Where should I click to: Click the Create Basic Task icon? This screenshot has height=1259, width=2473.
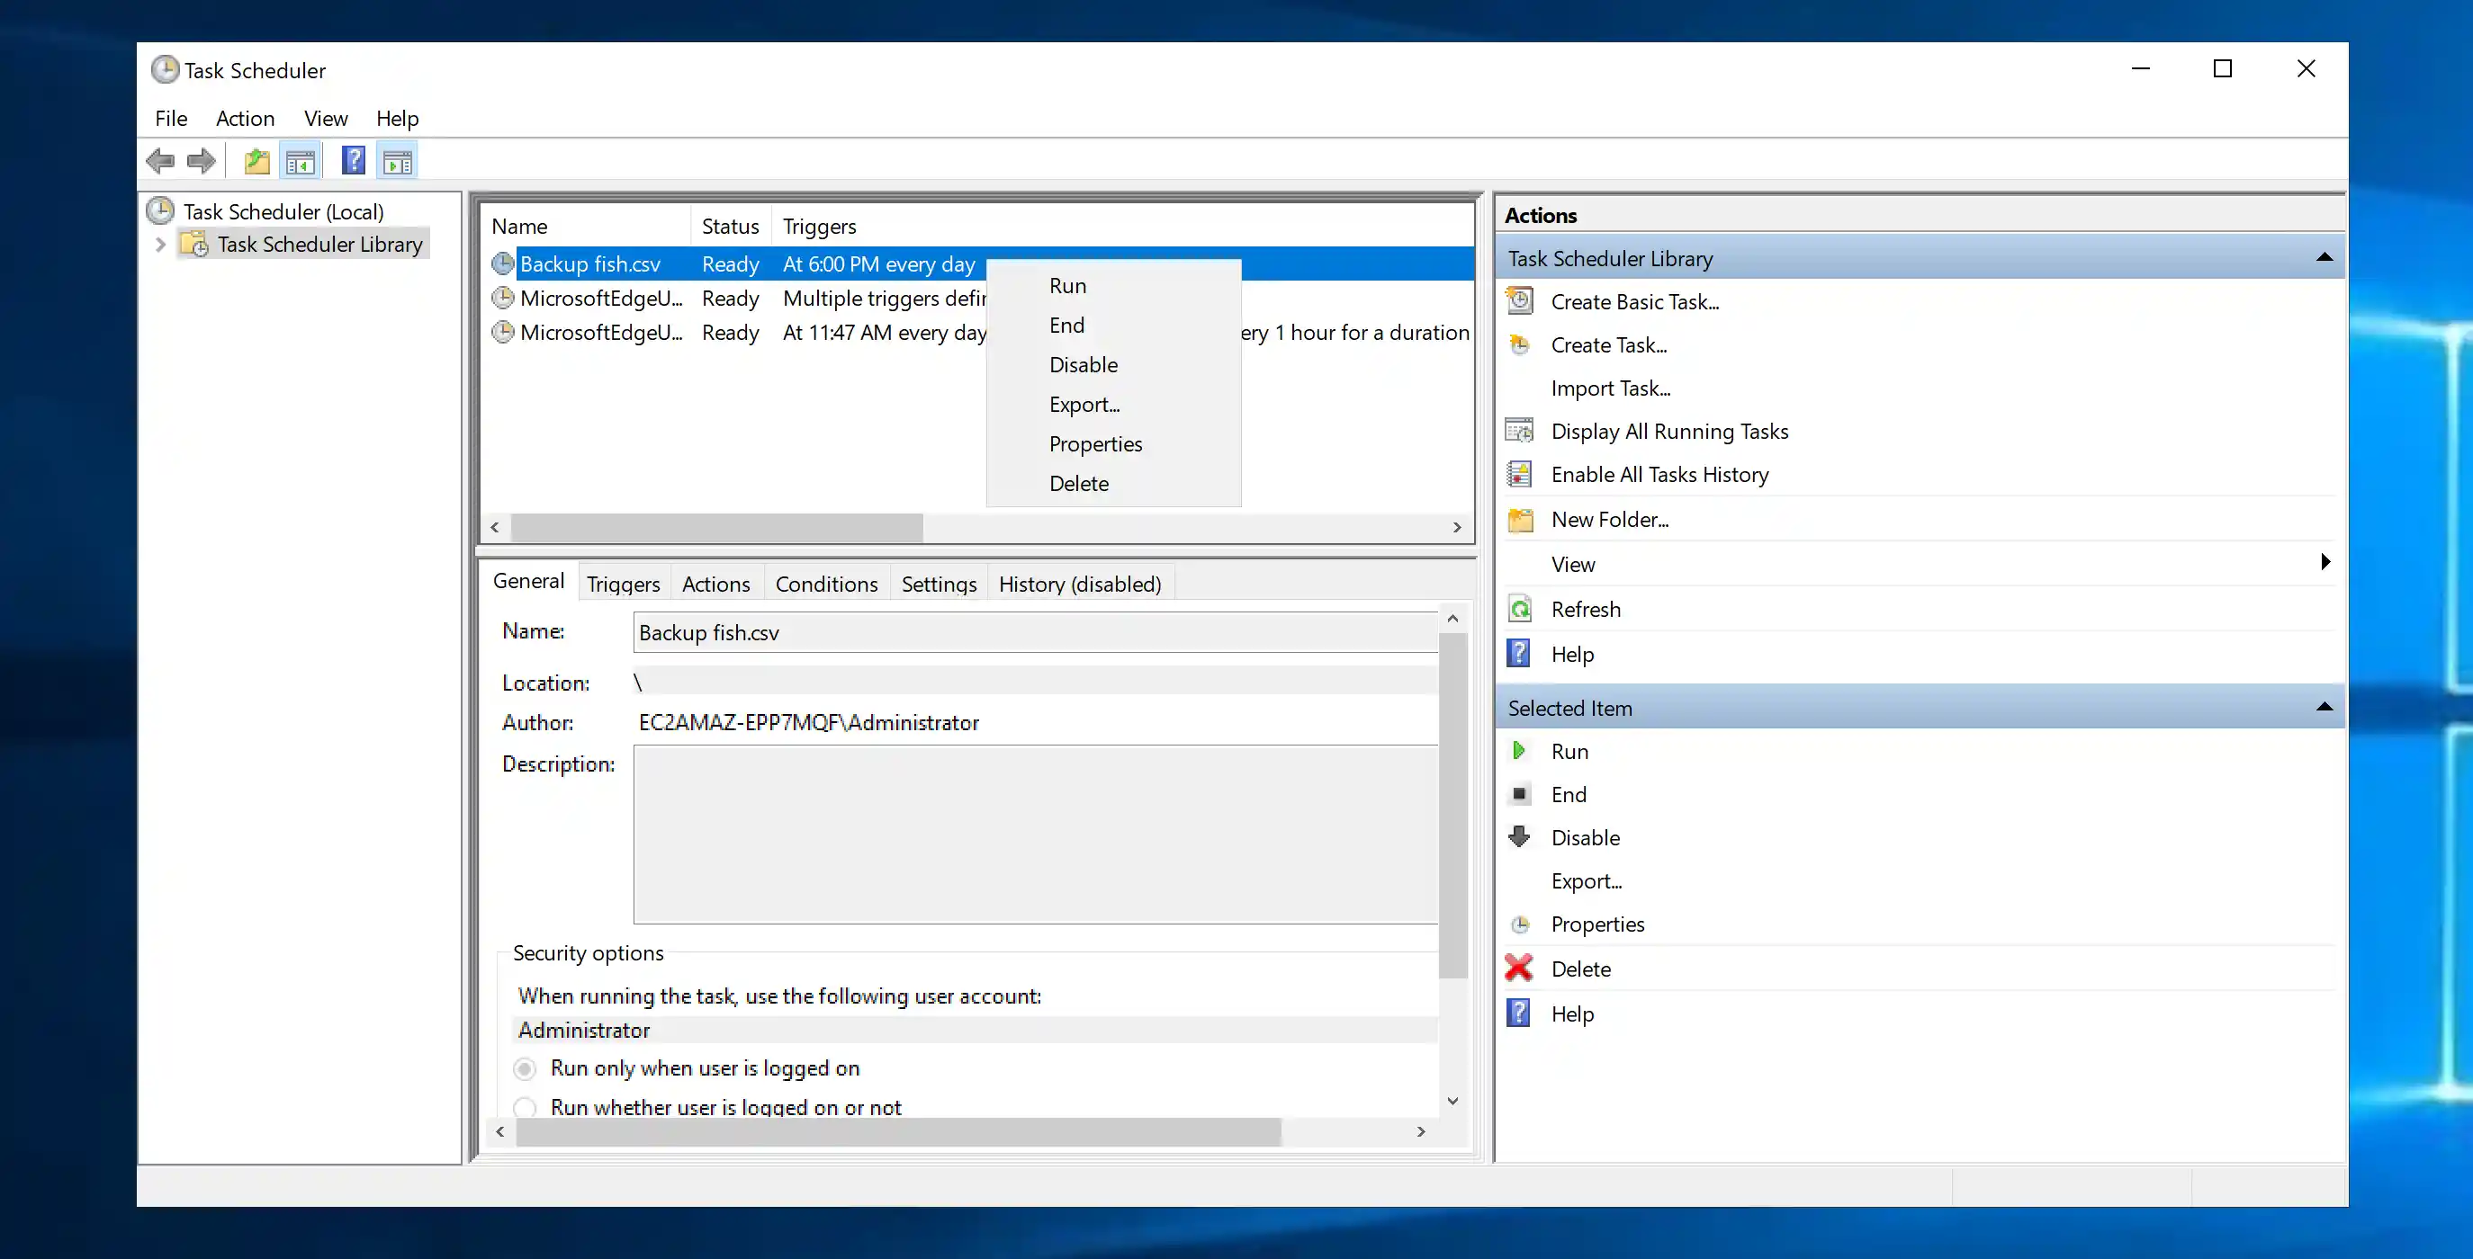1520,301
